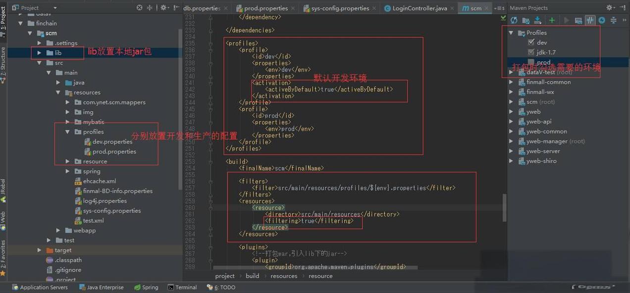Collapse the profiles folder arrow
Image resolution: width=630 pixels, height=293 pixels.
tap(68, 132)
